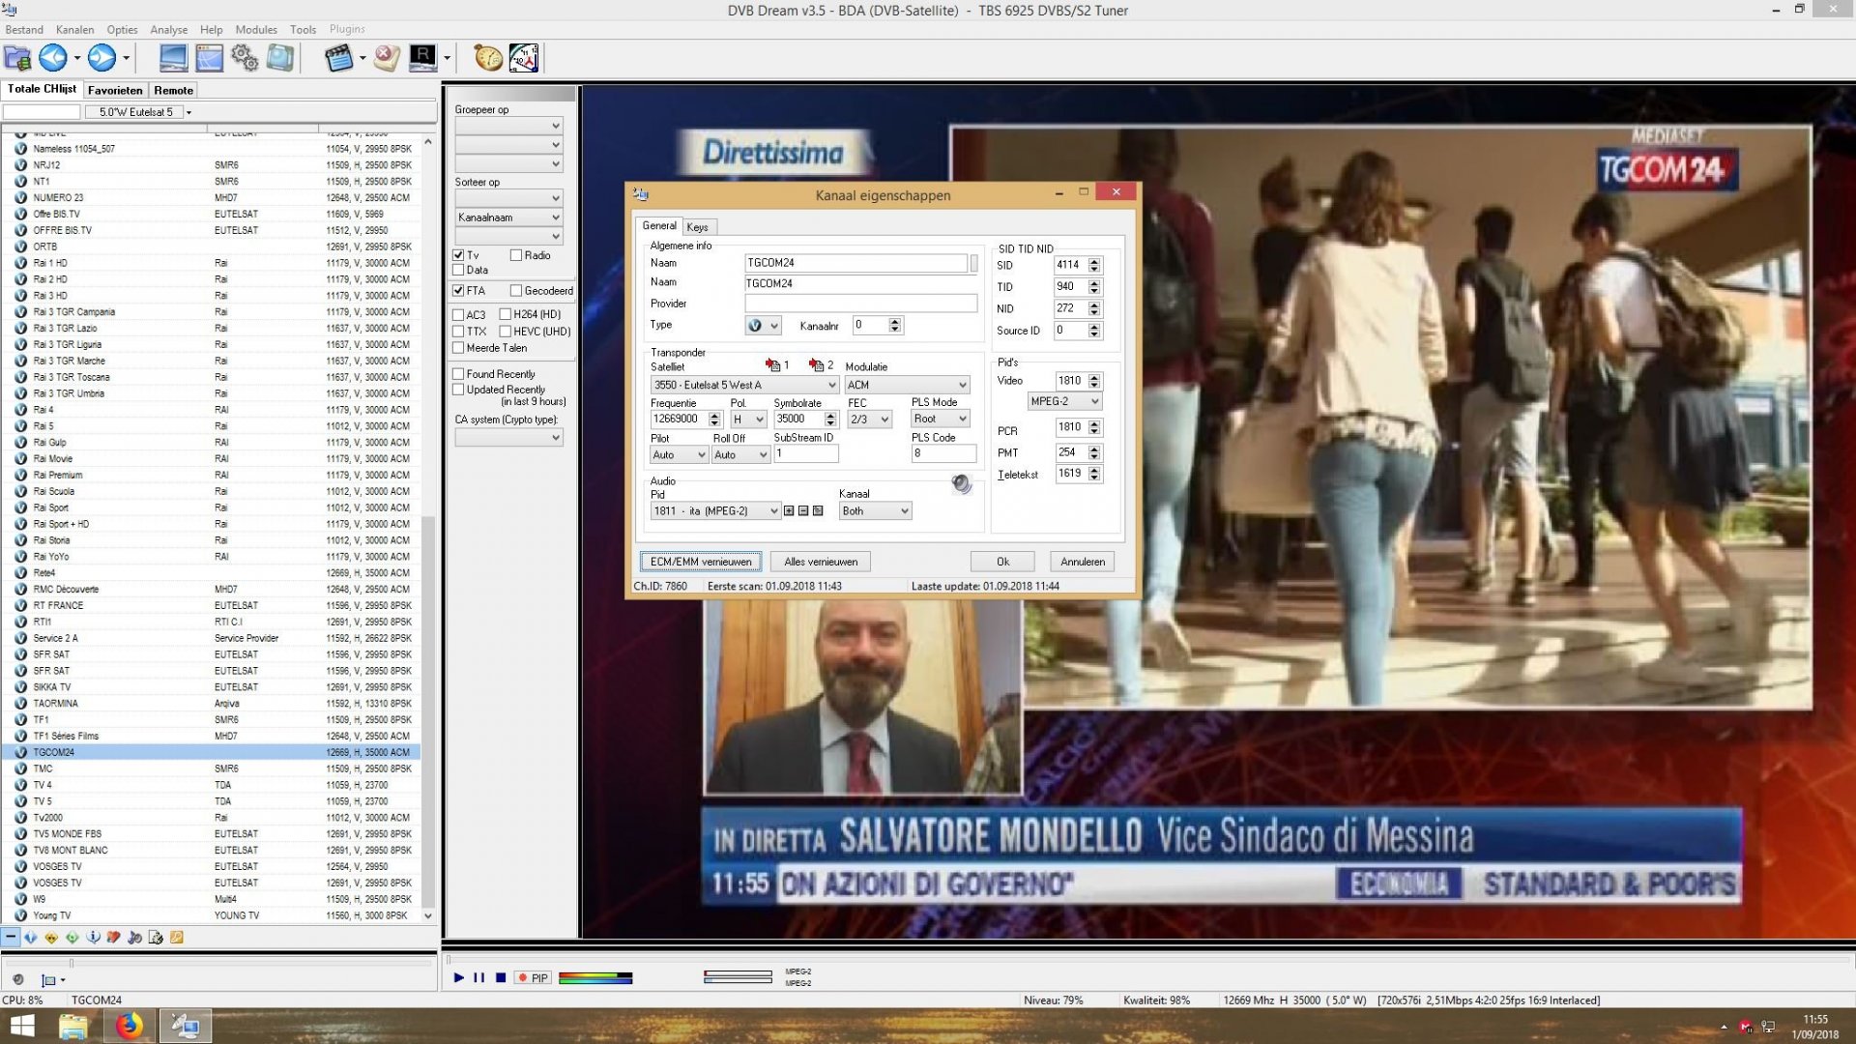The width and height of the screenshot is (1856, 1044).
Task: Enable the Found Recently filter
Action: click(x=458, y=373)
